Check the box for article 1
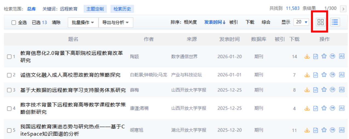 (x=9, y=57)
